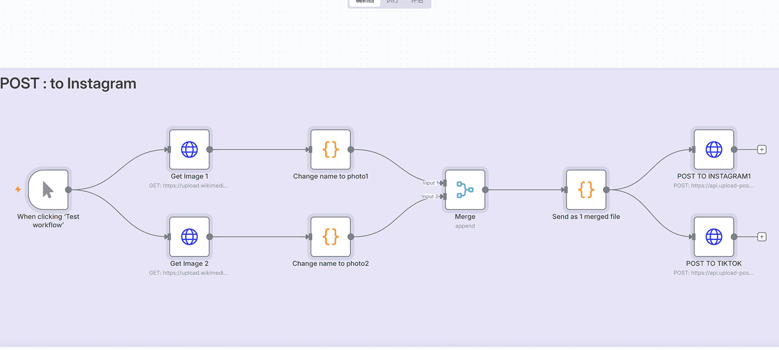Click the Merge node icon
779x350 pixels.
(x=465, y=190)
